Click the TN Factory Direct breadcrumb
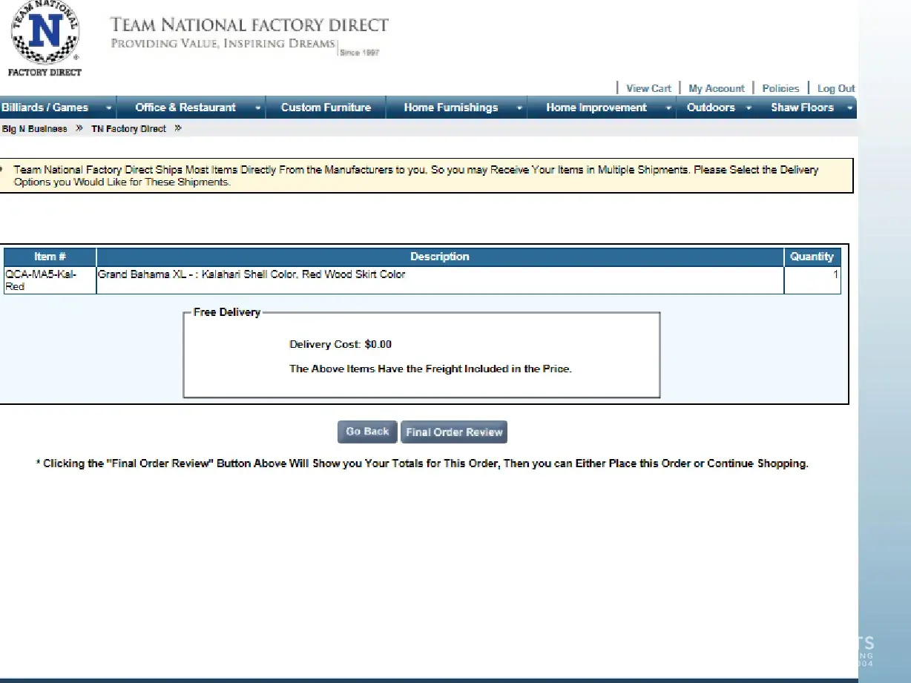This screenshot has width=911, height=683. pos(128,129)
